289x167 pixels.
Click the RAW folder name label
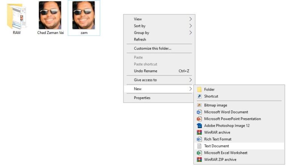17,33
